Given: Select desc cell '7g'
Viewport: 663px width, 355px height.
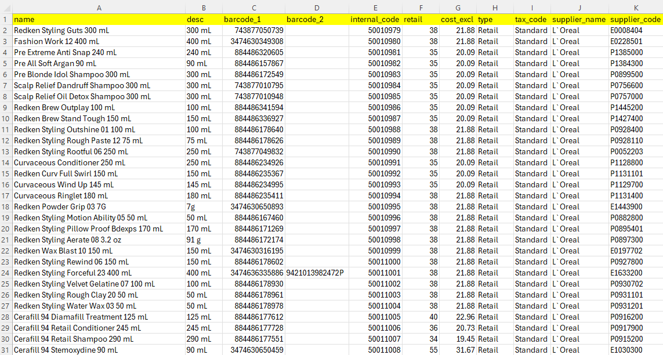Looking at the screenshot, I should click(x=204, y=207).
